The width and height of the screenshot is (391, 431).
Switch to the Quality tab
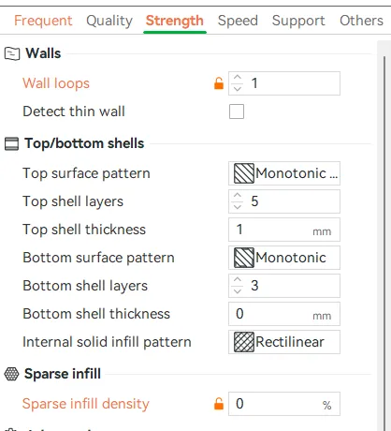109,21
